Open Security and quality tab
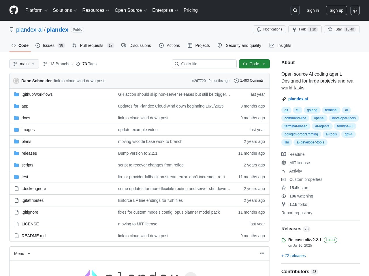The image size is (369, 276). pos(239,45)
